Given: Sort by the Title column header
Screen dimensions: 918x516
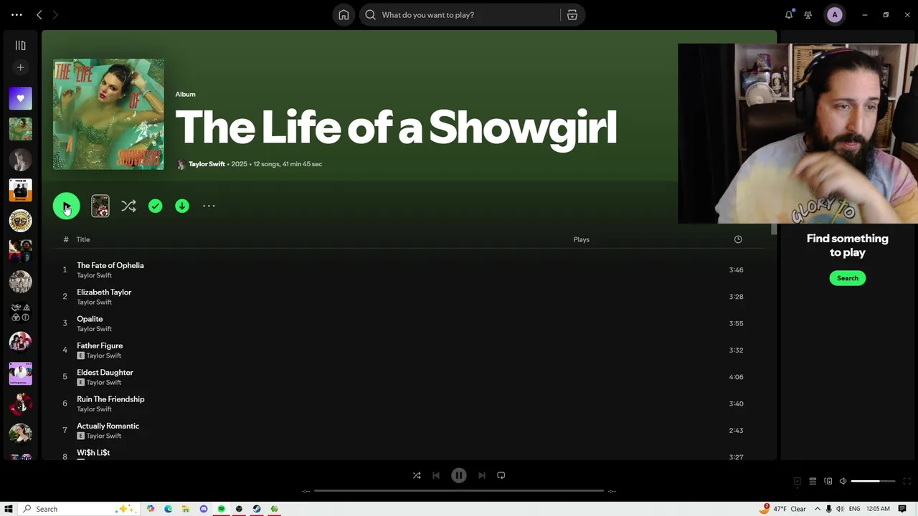Looking at the screenshot, I should pos(83,239).
